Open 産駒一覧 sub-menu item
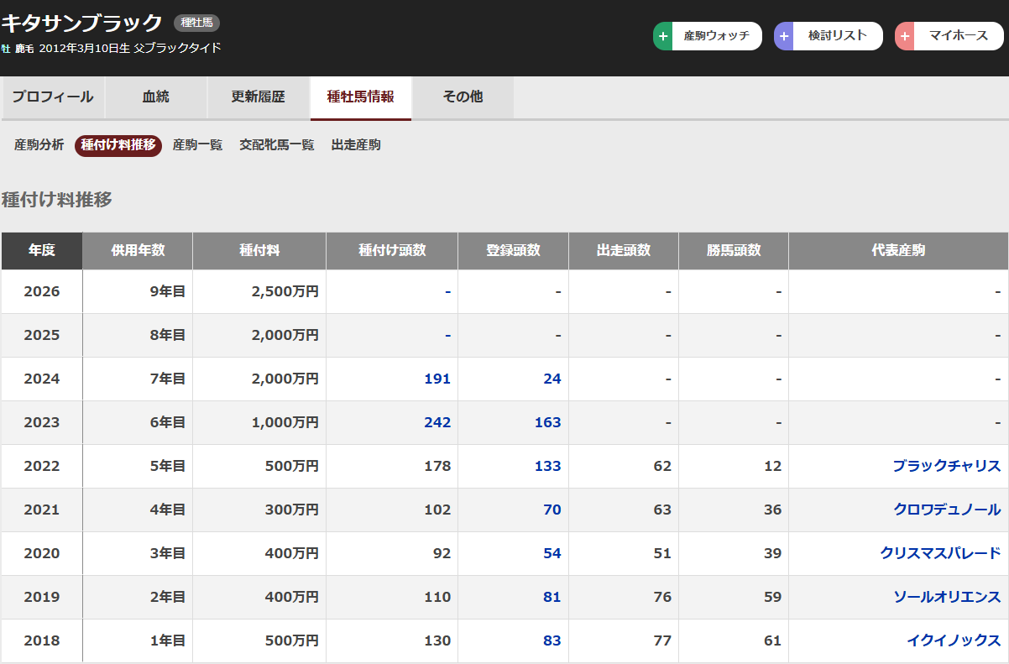 pos(197,145)
